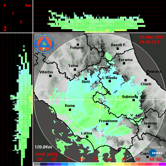Select the 'Pescara' map label
Image resolution: width=166 pixels, height=166 pixels.
154,71
